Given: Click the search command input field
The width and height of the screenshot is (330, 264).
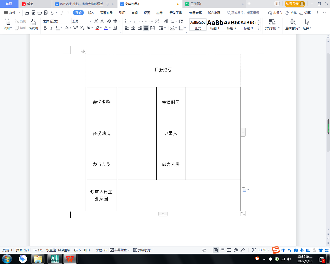Looking at the screenshot, I should tap(243, 13).
